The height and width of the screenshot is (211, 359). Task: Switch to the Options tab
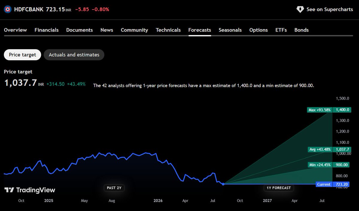coord(258,30)
